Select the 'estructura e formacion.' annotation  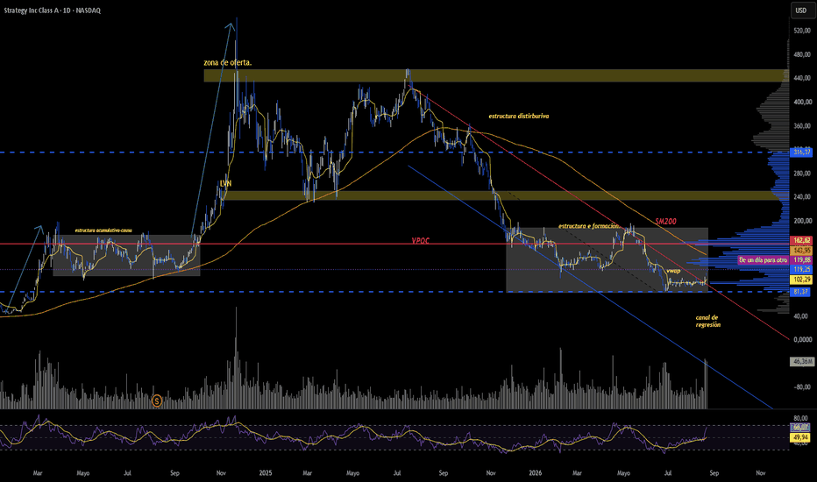pyautogui.click(x=589, y=226)
